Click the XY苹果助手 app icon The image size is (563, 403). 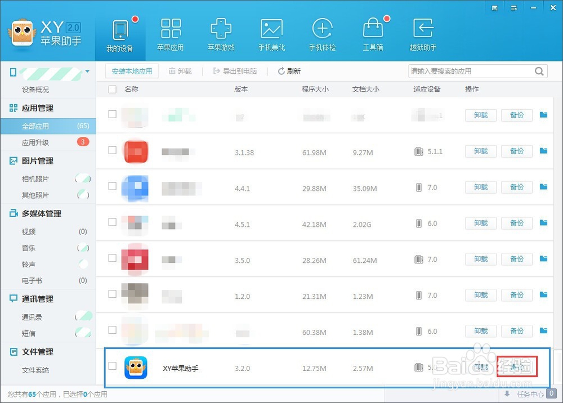pyautogui.click(x=136, y=368)
